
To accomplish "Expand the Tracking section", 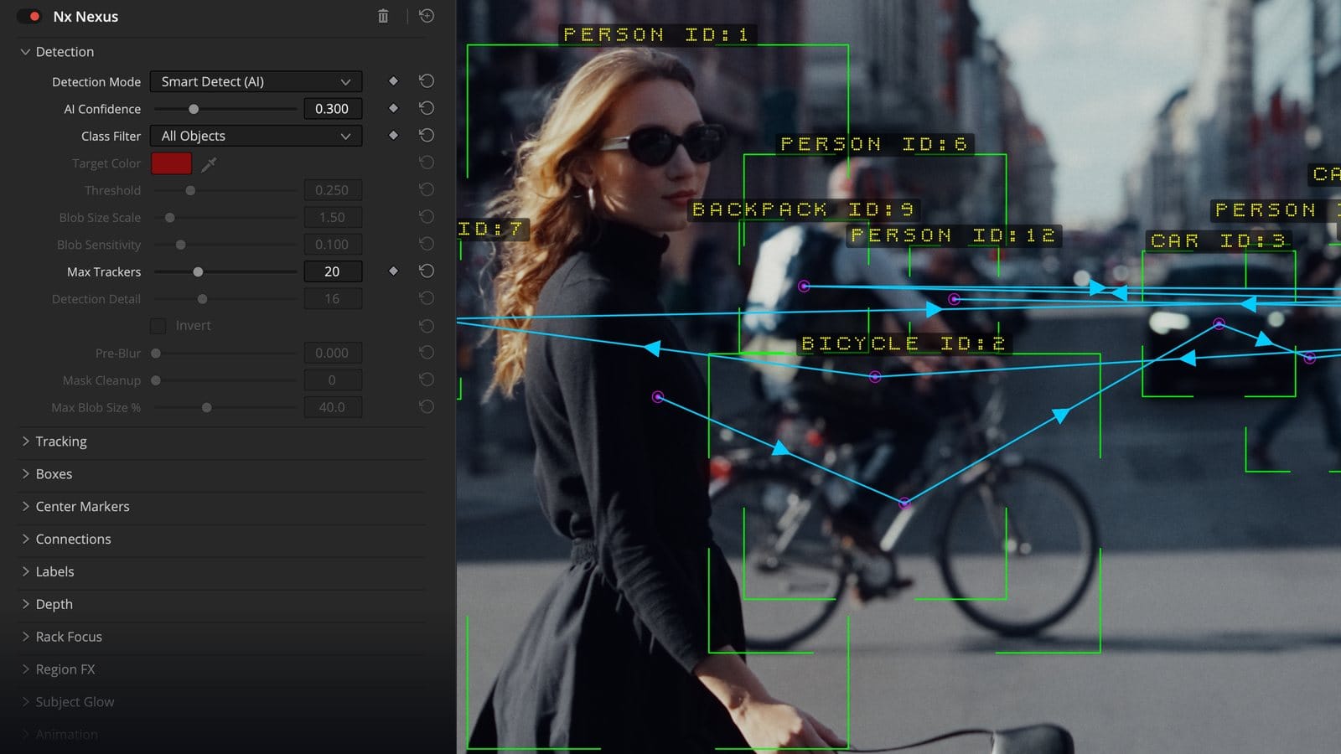I will pos(25,441).
